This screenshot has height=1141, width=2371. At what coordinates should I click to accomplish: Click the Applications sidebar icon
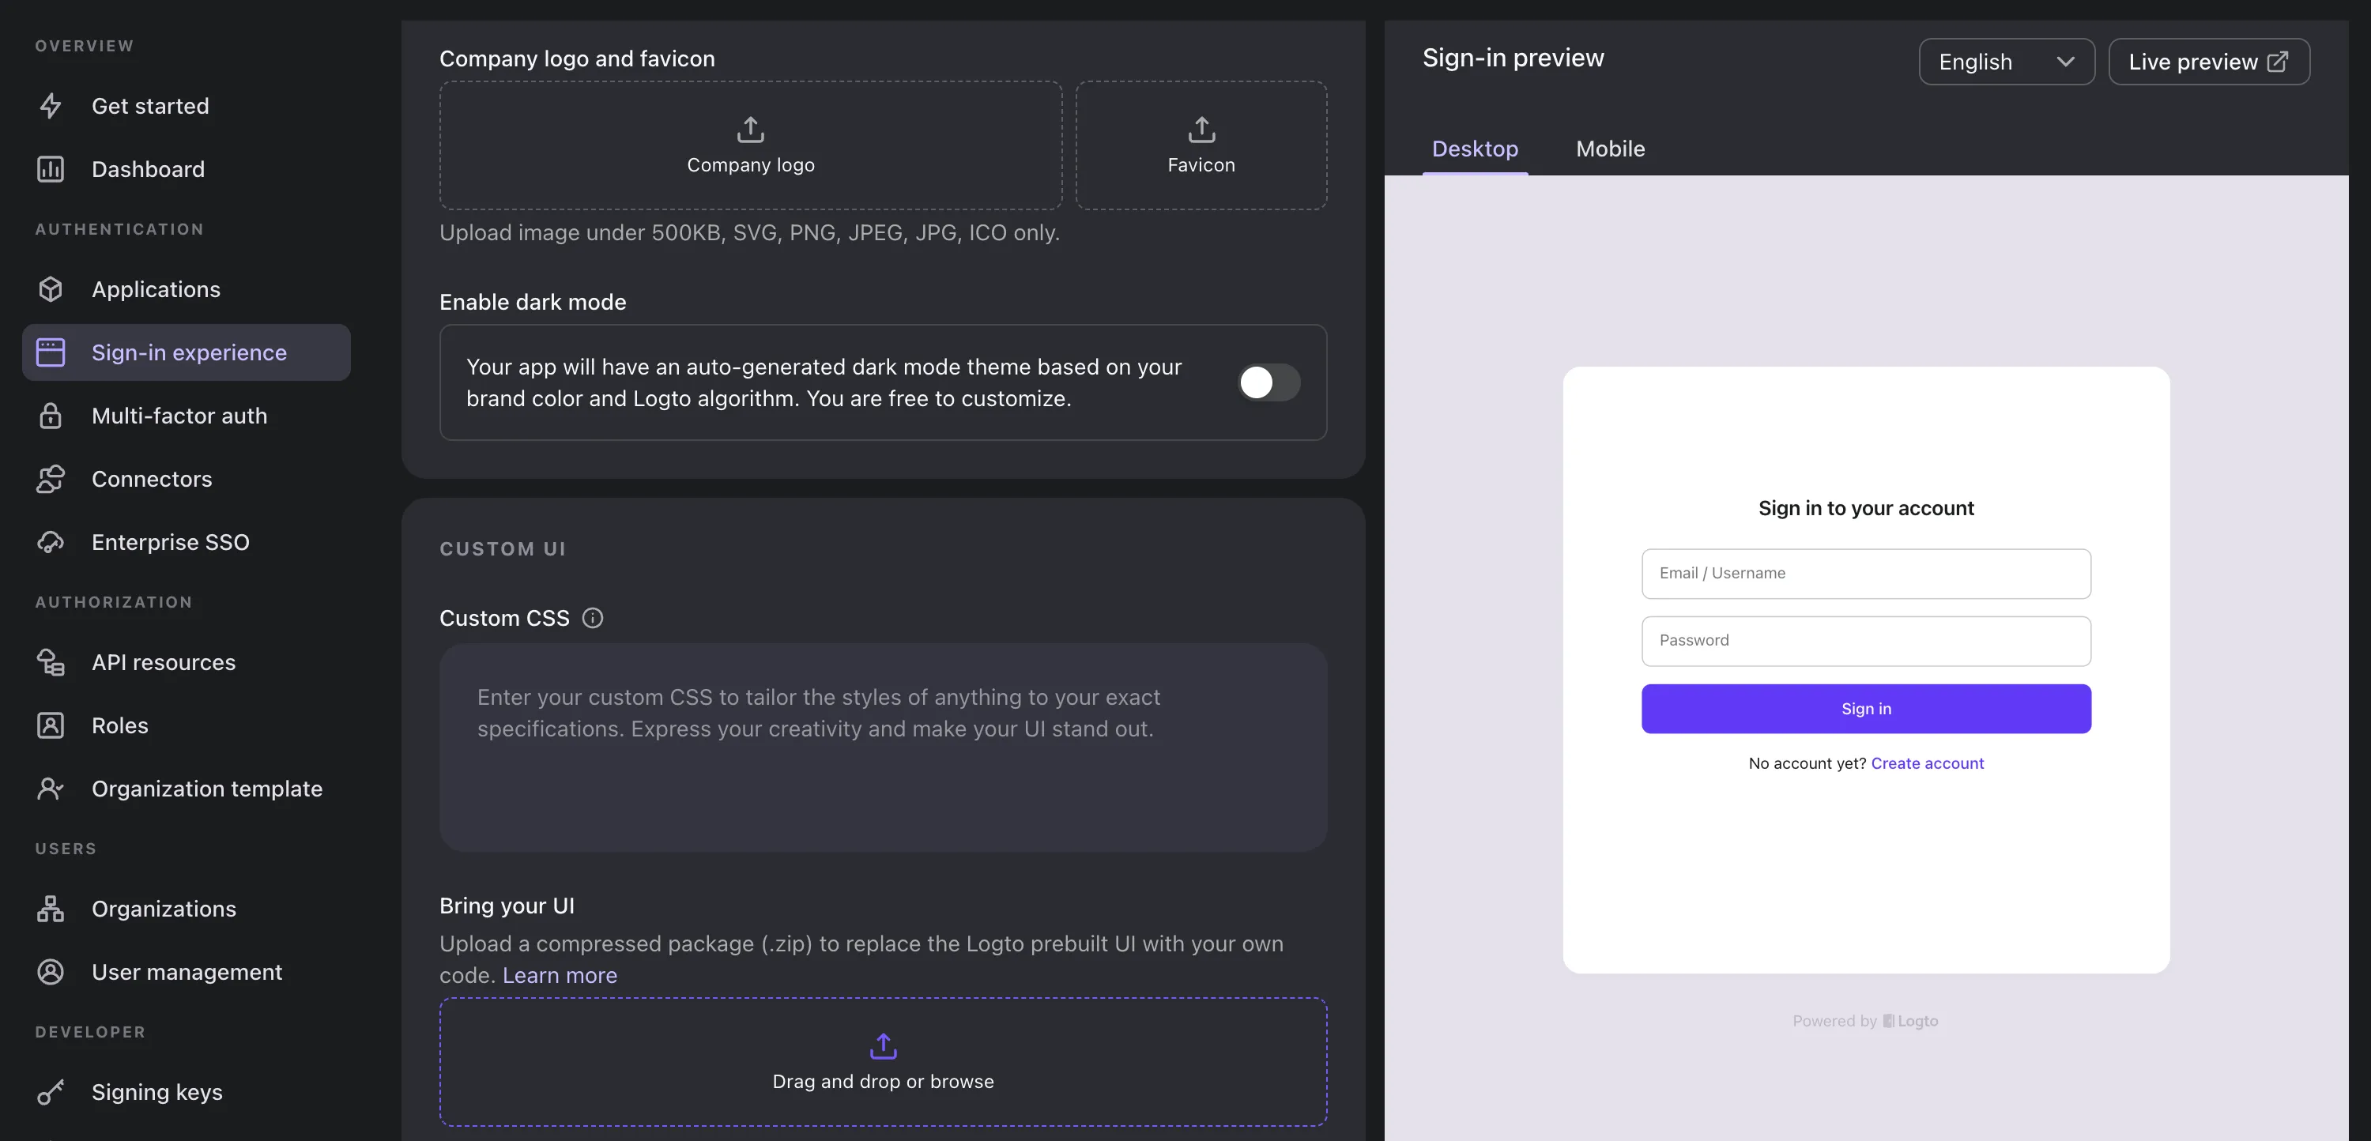(51, 287)
